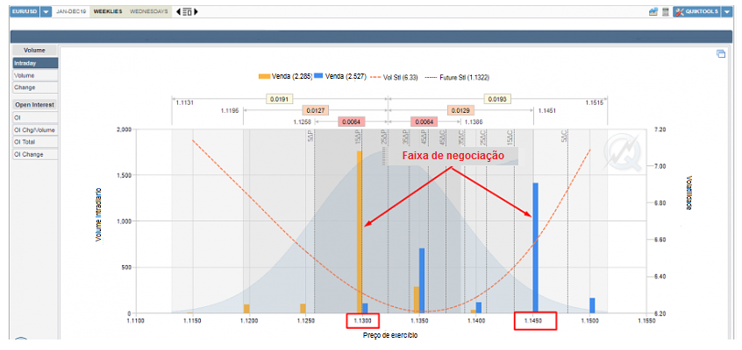Select OI Chg/Volume in Open Interest list
This screenshot has width=742, height=350.
tap(35, 129)
